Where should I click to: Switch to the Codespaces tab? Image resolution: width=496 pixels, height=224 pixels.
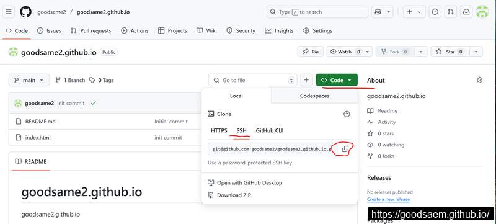click(x=314, y=96)
